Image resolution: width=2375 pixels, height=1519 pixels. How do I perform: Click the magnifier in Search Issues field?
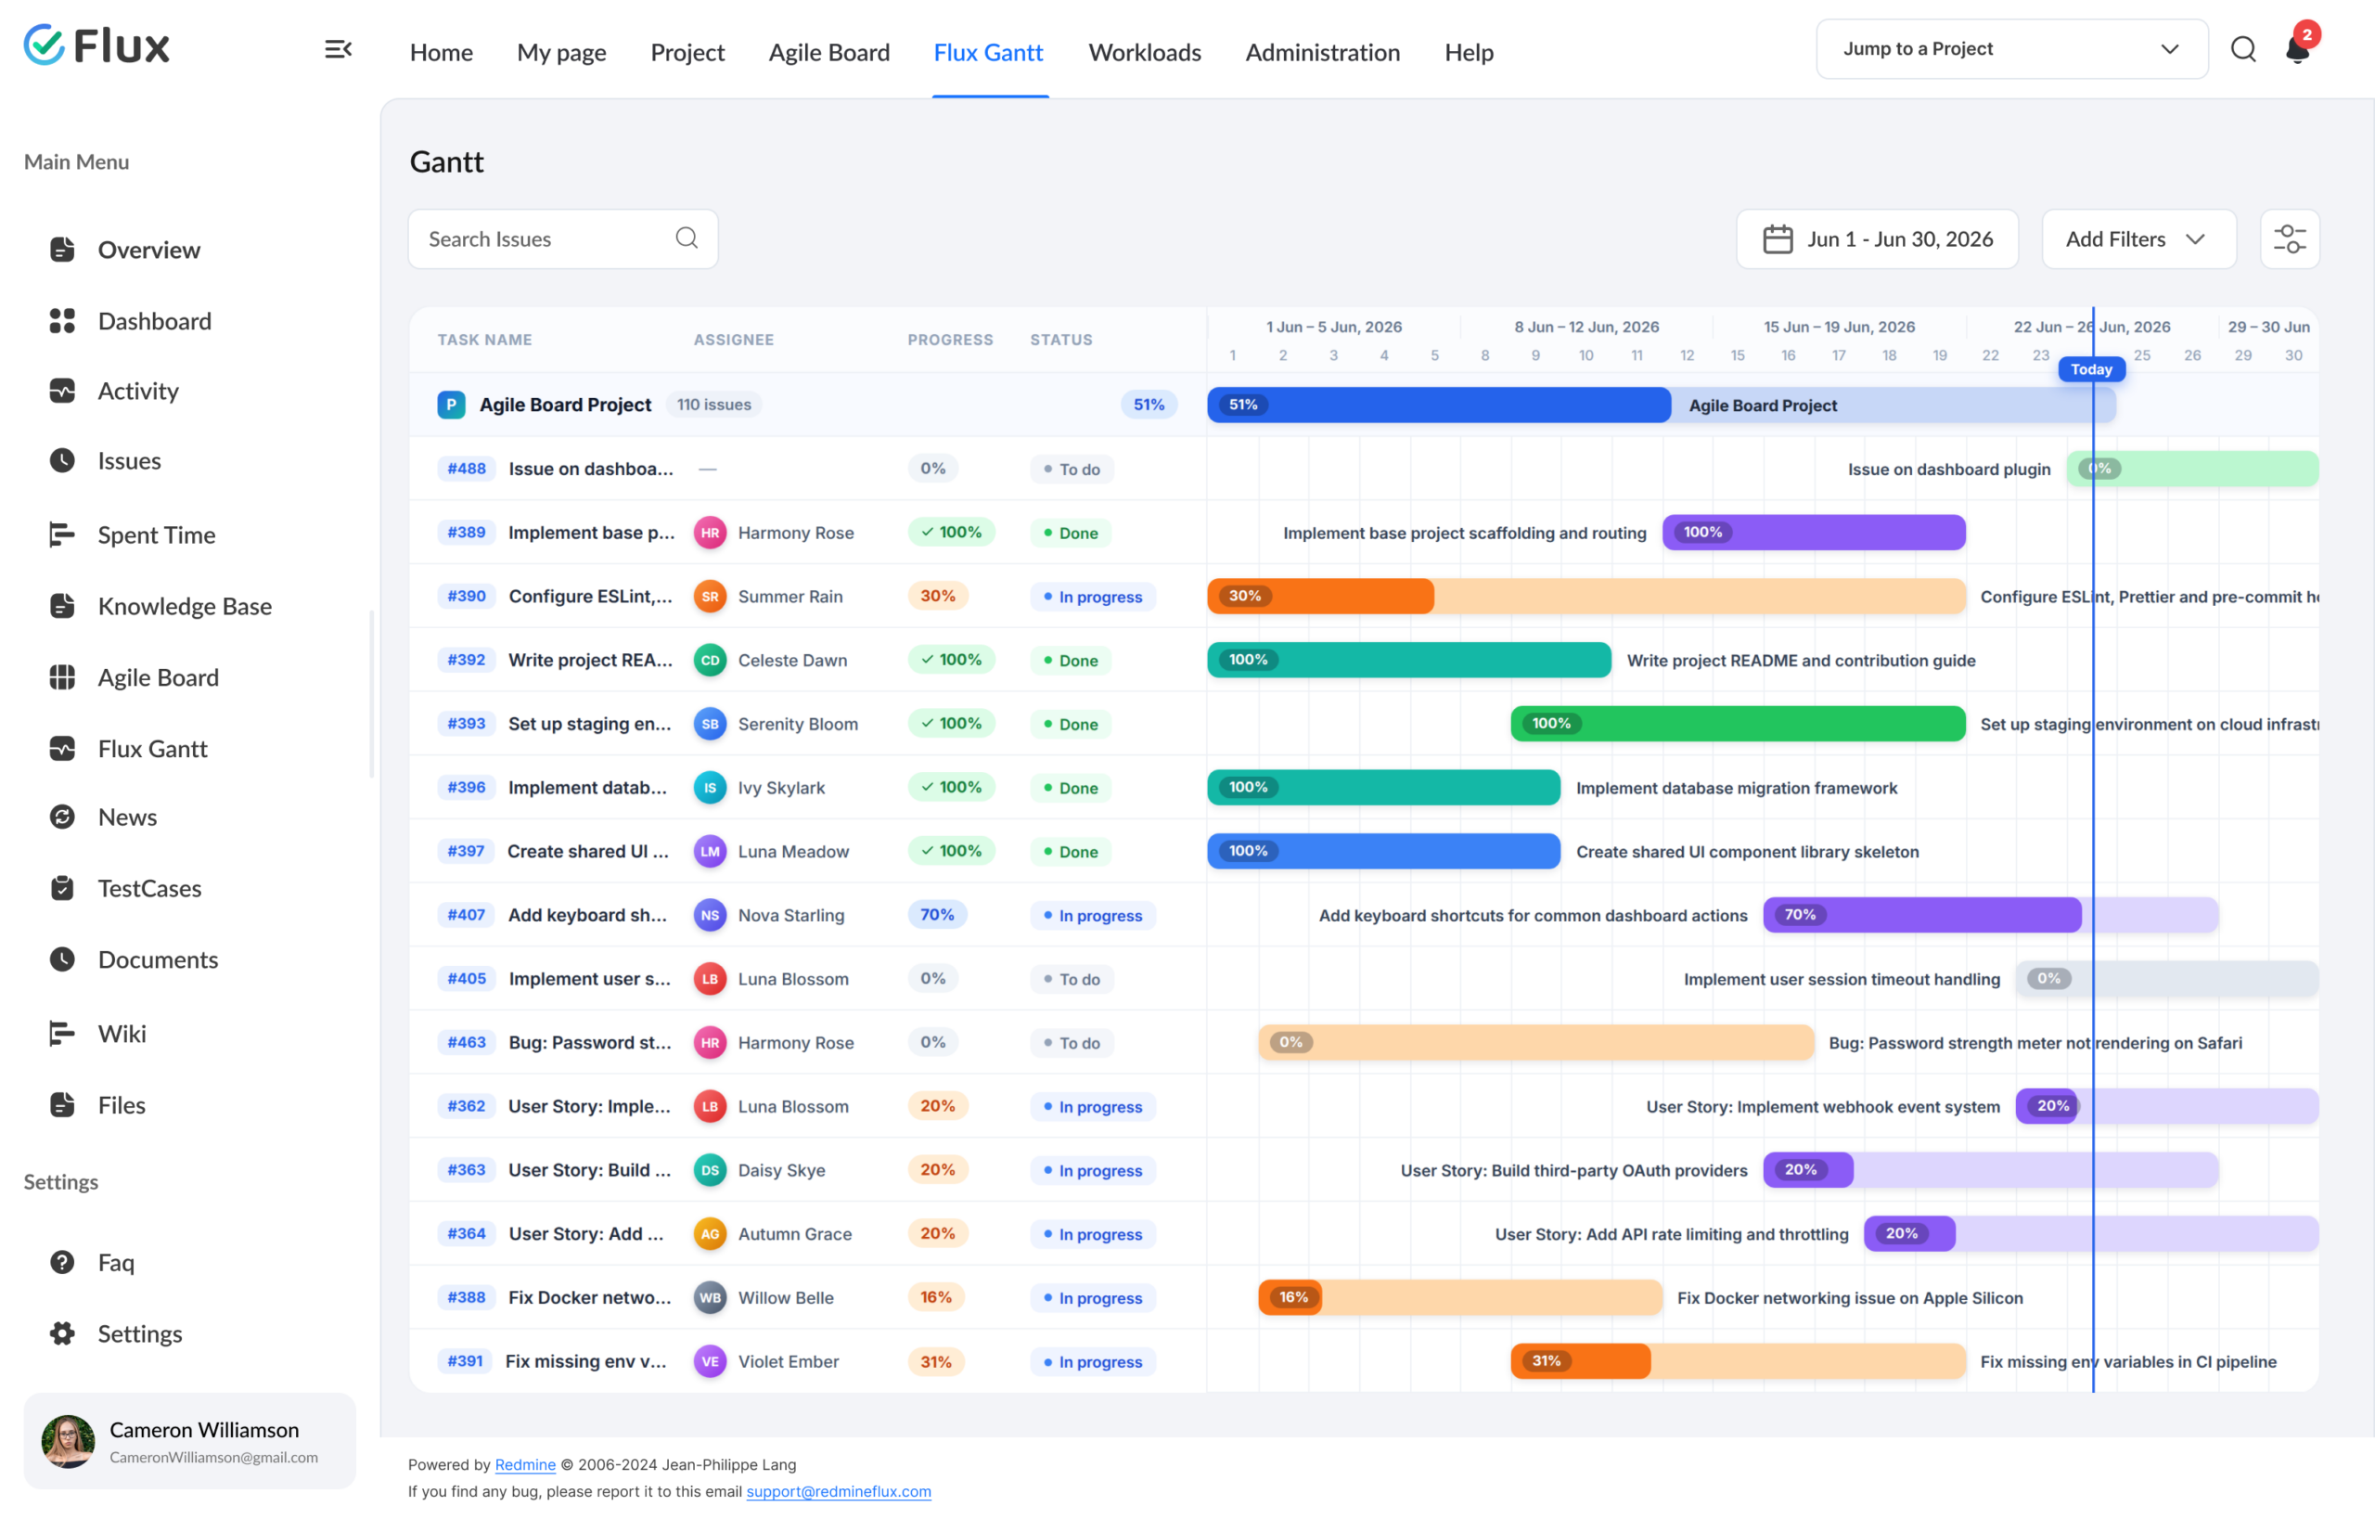[687, 238]
